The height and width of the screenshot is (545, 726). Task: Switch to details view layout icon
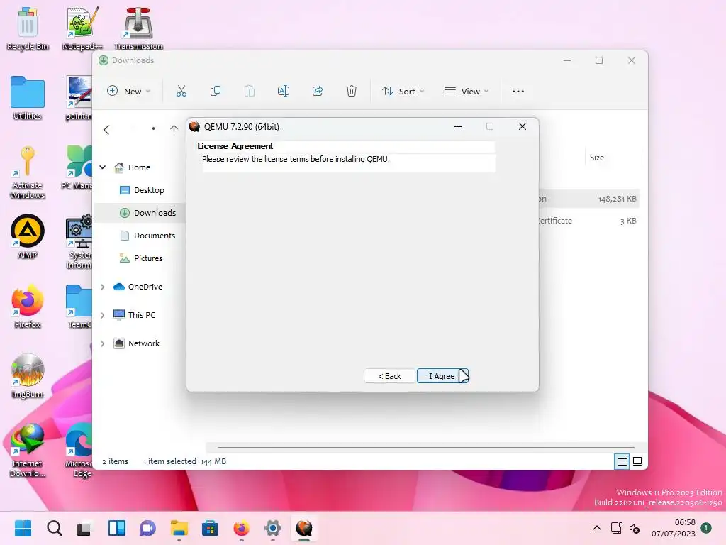coord(622,461)
